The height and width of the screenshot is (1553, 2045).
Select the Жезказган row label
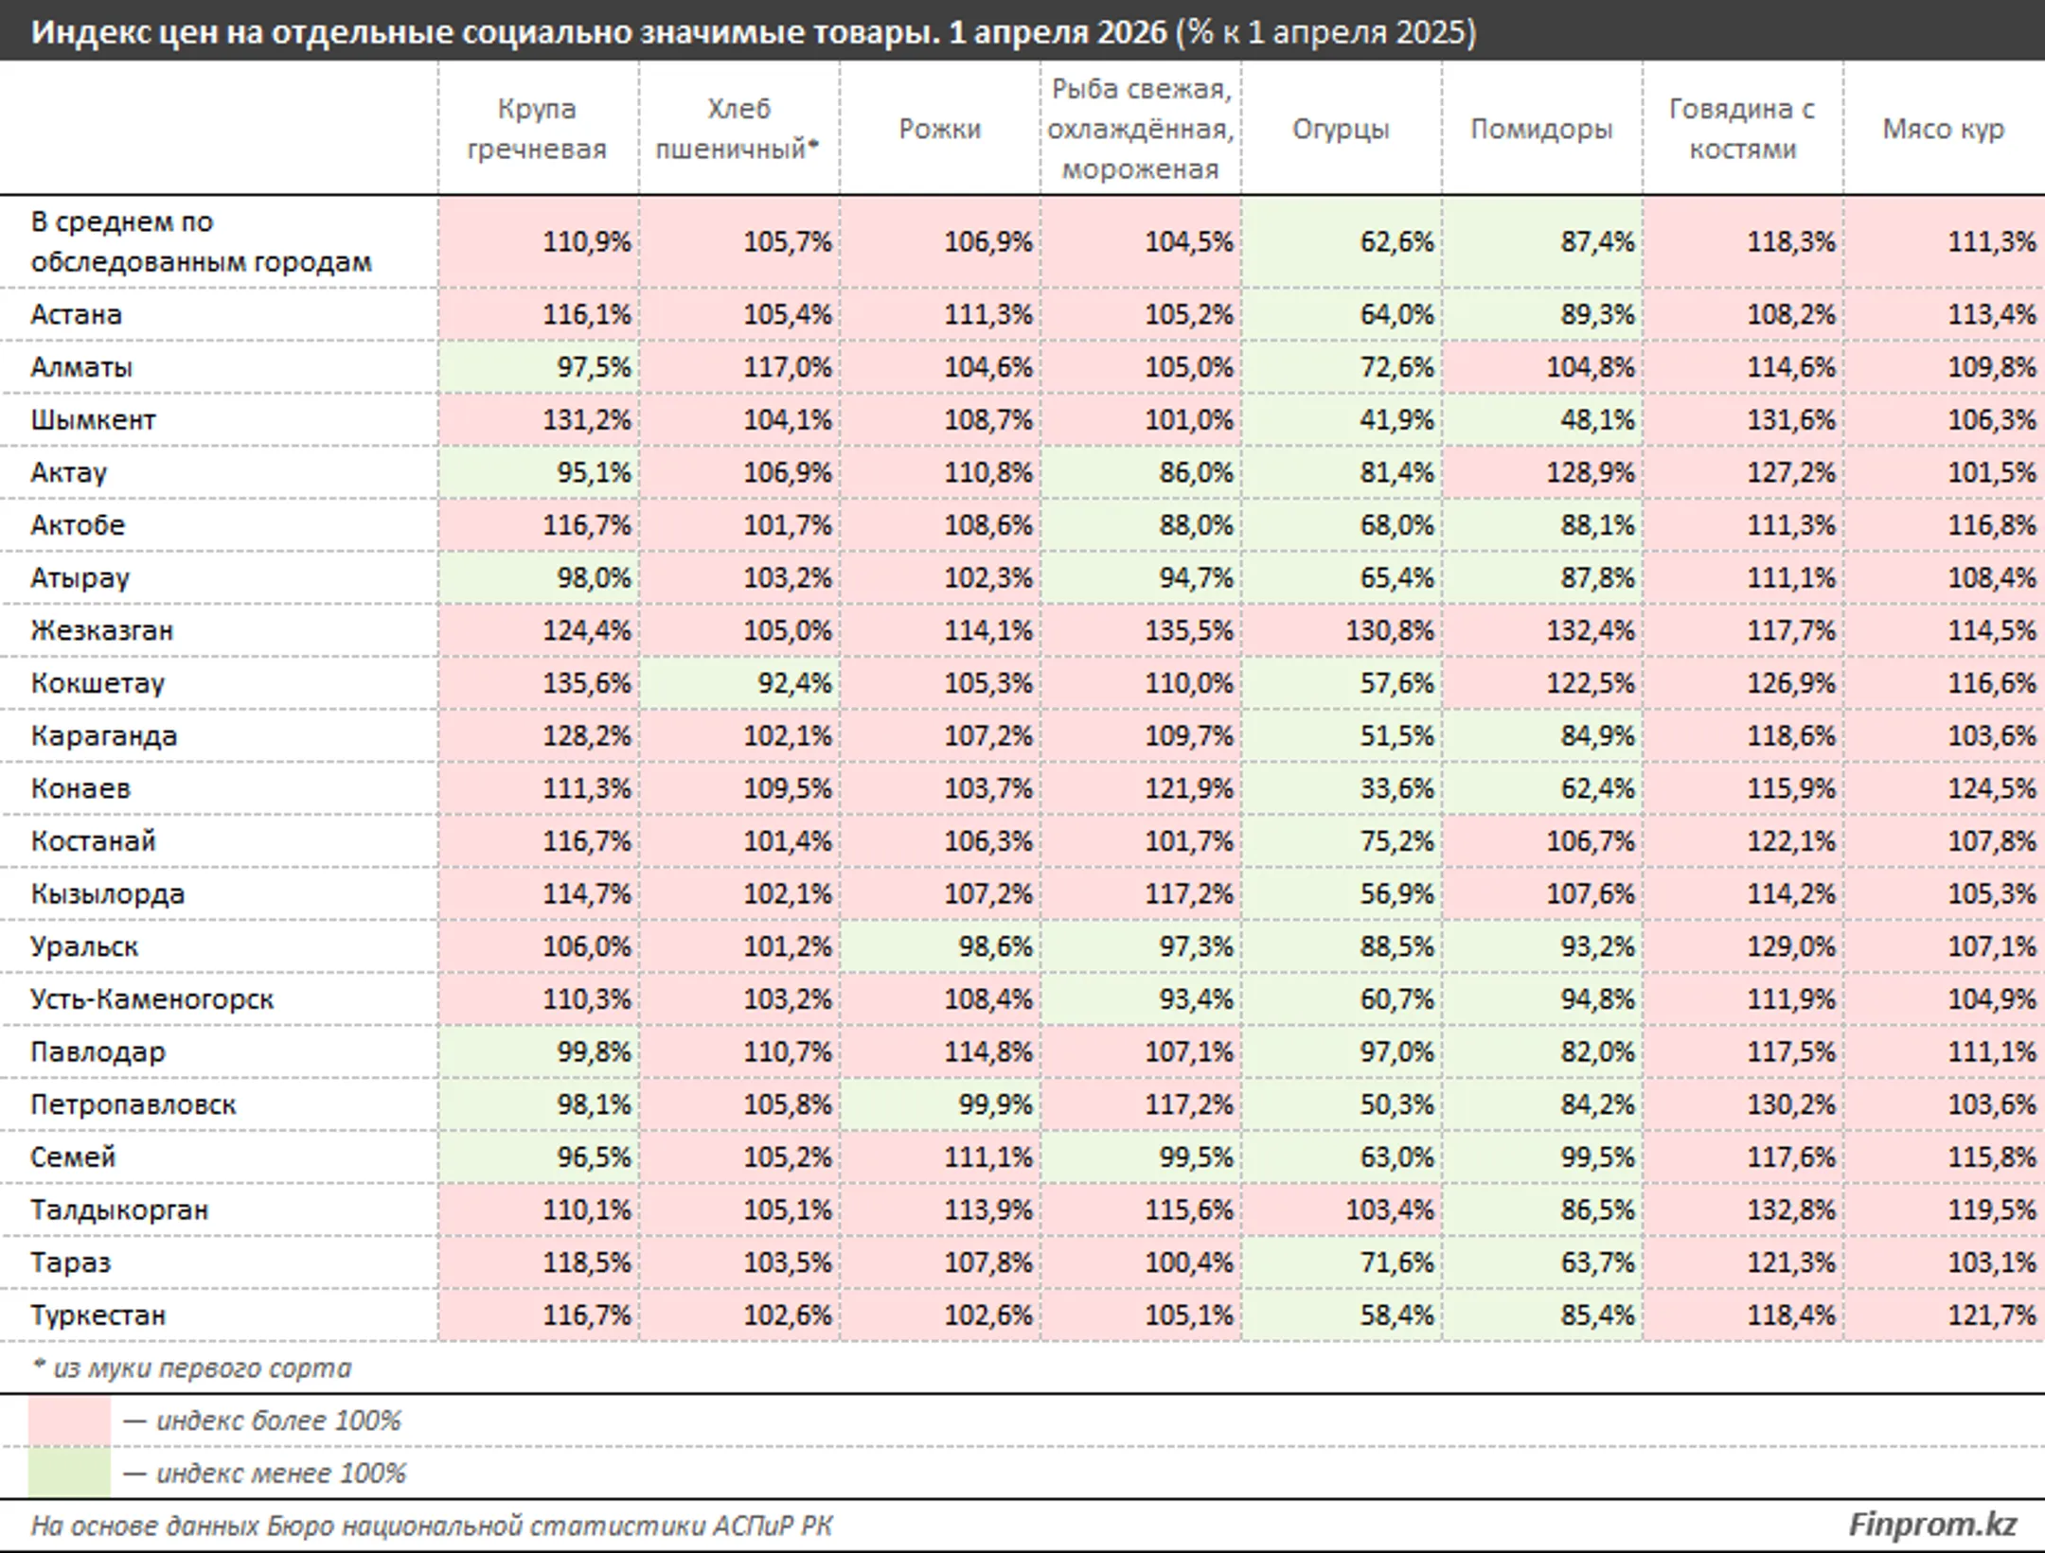102,630
